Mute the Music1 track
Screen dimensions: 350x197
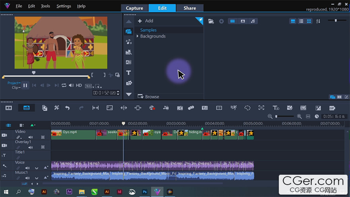click(x=27, y=178)
